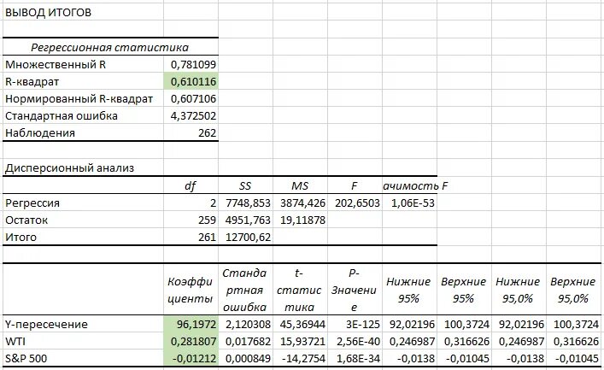Click the Нижние 95% column header

click(408, 291)
